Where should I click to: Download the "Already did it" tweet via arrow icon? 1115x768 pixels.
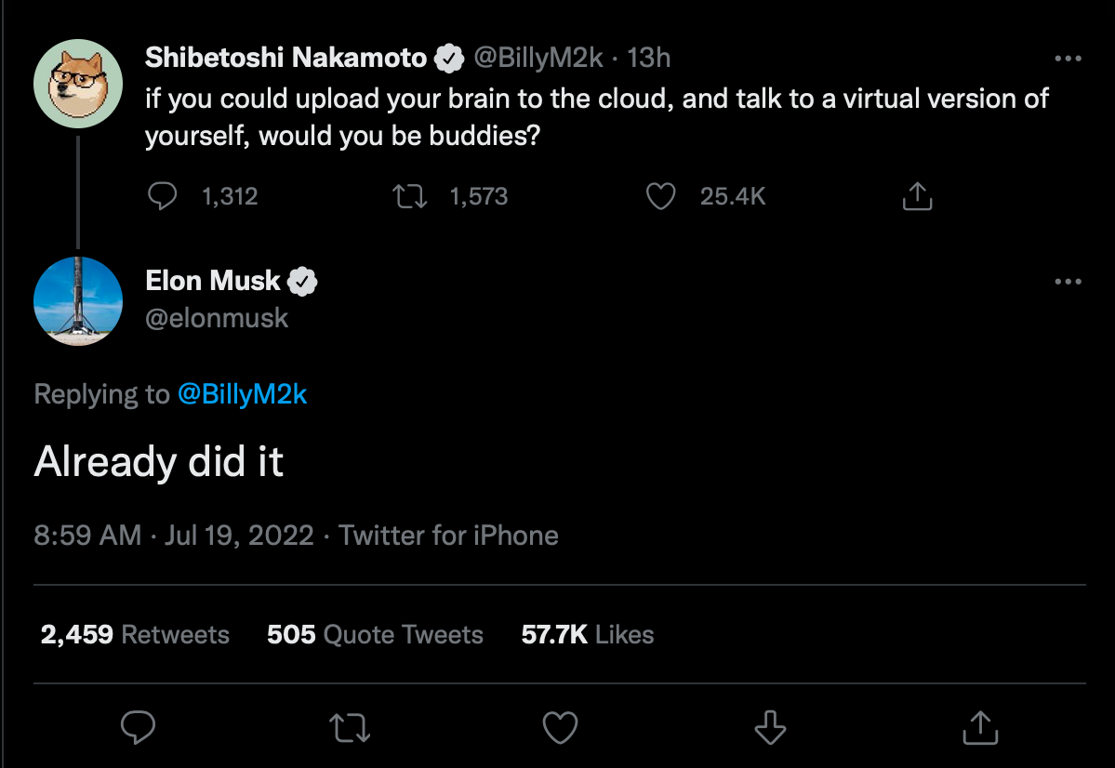[770, 728]
